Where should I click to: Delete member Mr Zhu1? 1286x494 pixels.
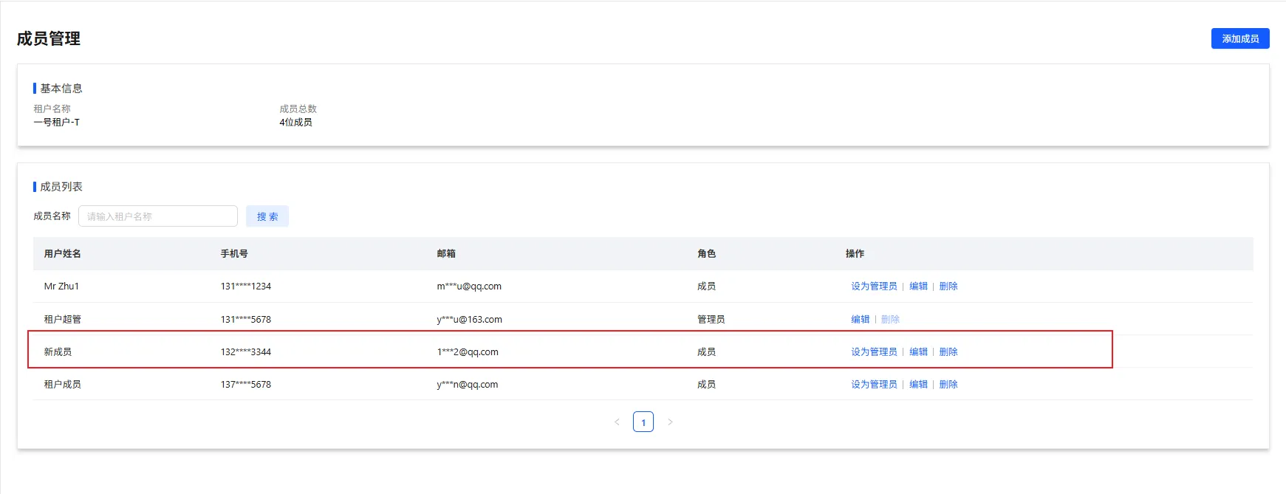pyautogui.click(x=948, y=287)
